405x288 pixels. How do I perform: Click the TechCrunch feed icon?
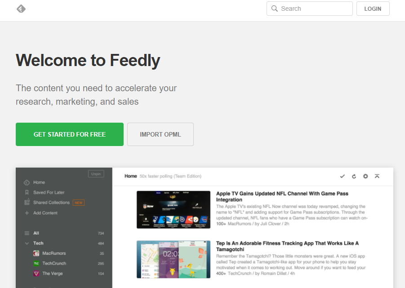[x=36, y=263]
